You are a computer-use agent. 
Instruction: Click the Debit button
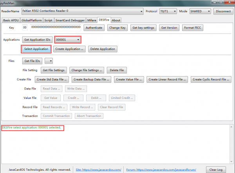[x=96, y=98]
